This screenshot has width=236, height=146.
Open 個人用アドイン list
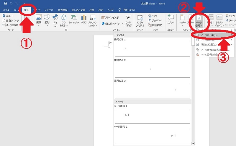point(112,24)
